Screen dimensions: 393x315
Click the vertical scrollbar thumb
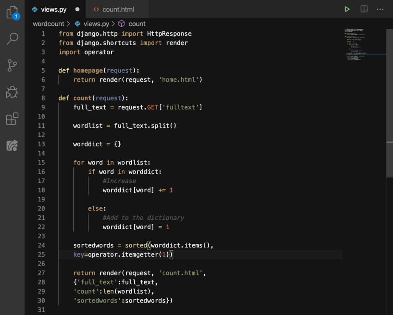point(390,103)
